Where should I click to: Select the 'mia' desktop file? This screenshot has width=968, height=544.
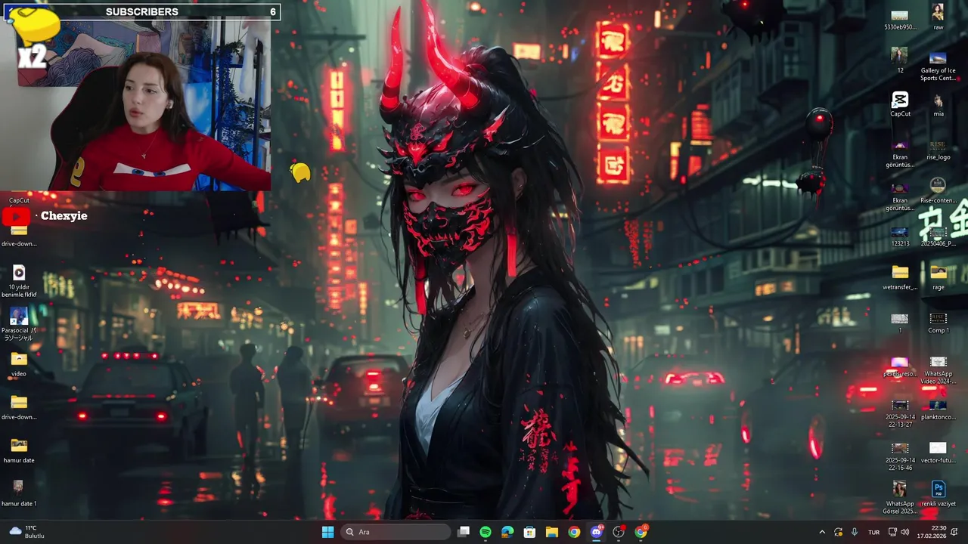point(938,104)
